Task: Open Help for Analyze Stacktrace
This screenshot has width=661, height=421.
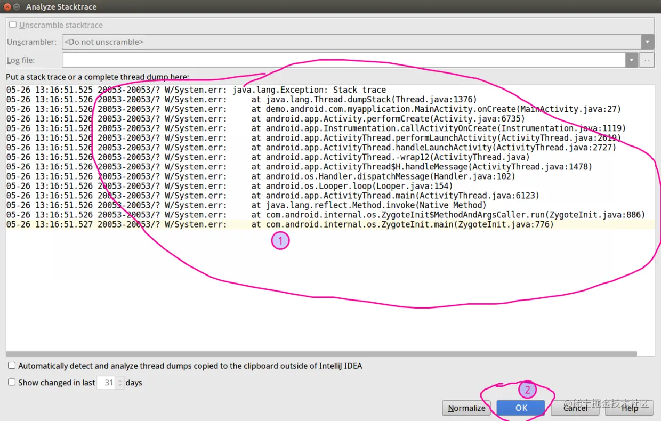Action: coord(630,408)
